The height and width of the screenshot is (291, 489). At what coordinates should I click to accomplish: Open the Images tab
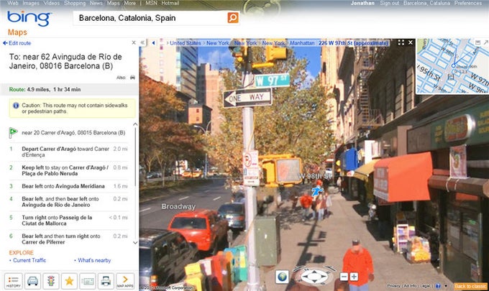[30, 3]
